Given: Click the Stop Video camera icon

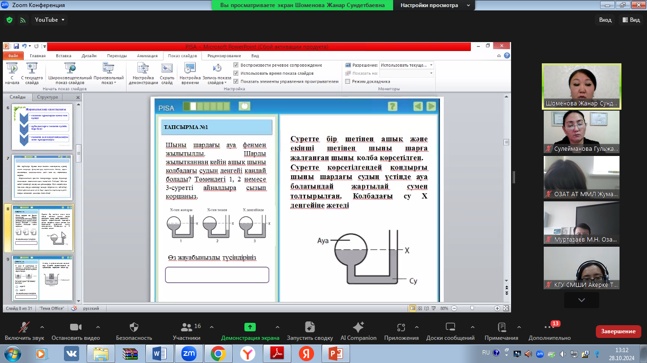Looking at the screenshot, I should coord(76,327).
